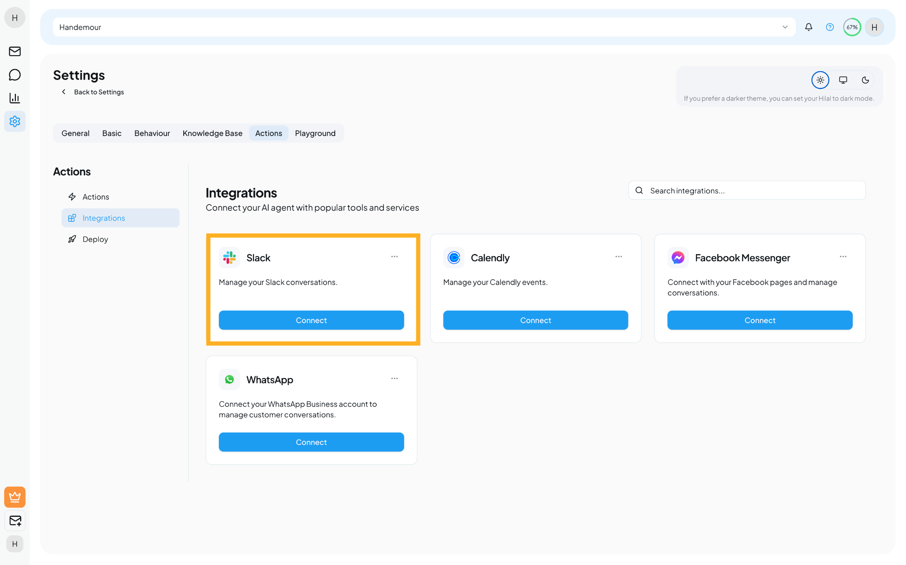Open the analytics bar chart icon
The height and width of the screenshot is (565, 906).
click(15, 98)
